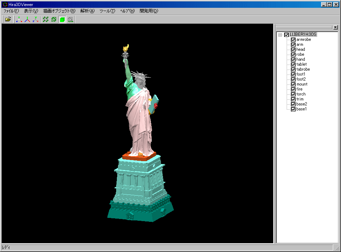Viewport: 341px width, 252px height.
Task: Click the Hira3DViewer title bar app icon
Action: pyautogui.click(x=5, y=4)
